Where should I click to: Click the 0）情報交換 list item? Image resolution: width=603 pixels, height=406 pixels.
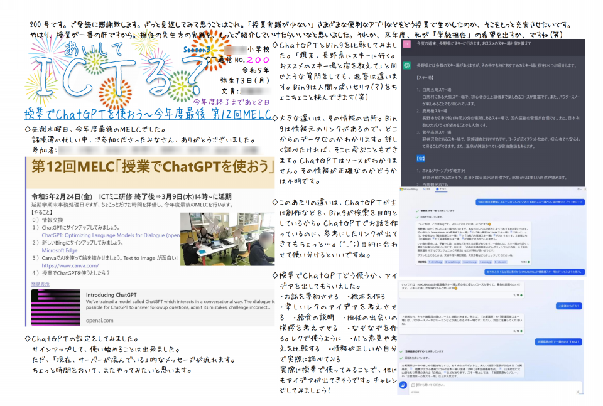point(48,220)
